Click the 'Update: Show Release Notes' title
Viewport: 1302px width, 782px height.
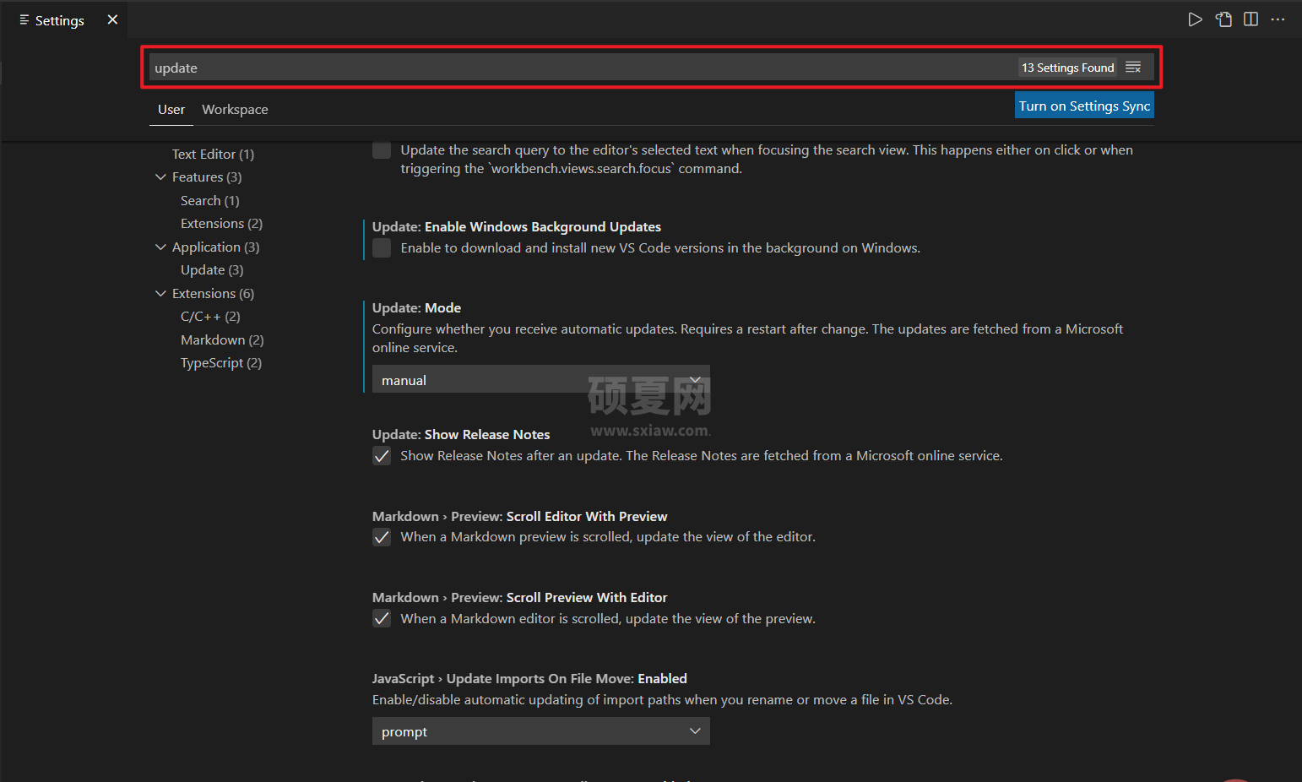pos(461,435)
